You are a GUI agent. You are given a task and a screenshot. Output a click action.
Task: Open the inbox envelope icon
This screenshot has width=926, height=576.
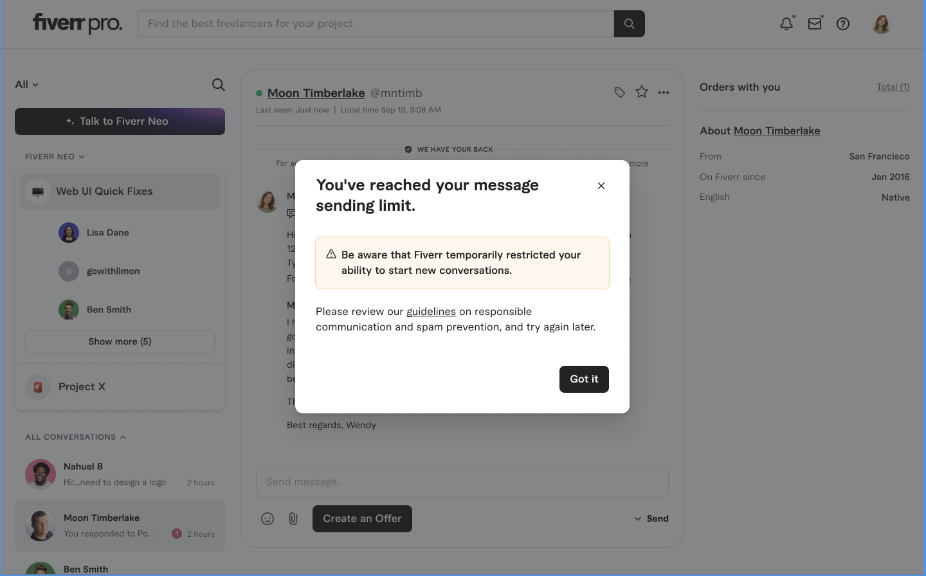815,24
